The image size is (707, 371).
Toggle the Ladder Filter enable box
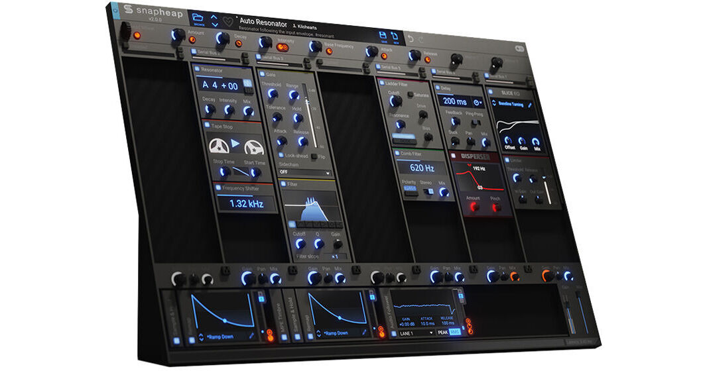coord(381,83)
